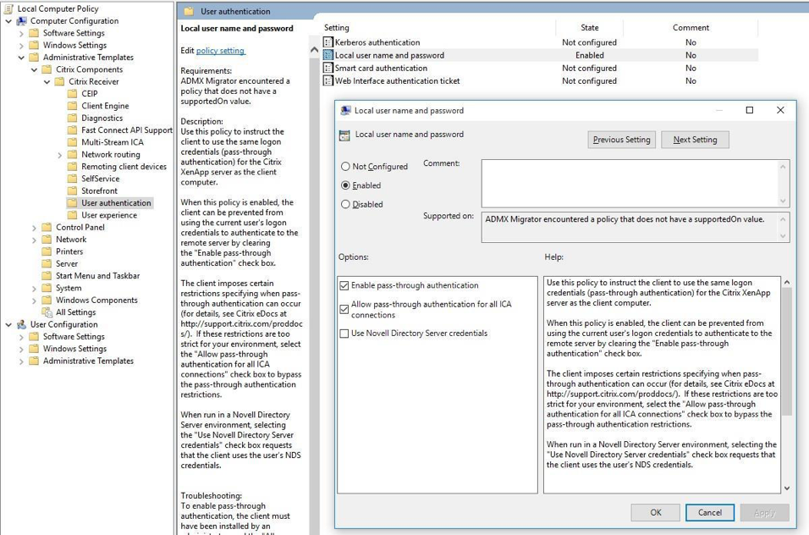Click the Computer Configuration icon
809x535 pixels.
21,21
